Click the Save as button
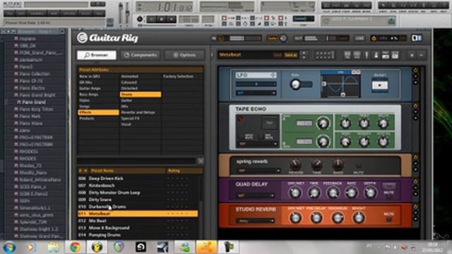Viewport: 452px width, 254px height. 290,55
